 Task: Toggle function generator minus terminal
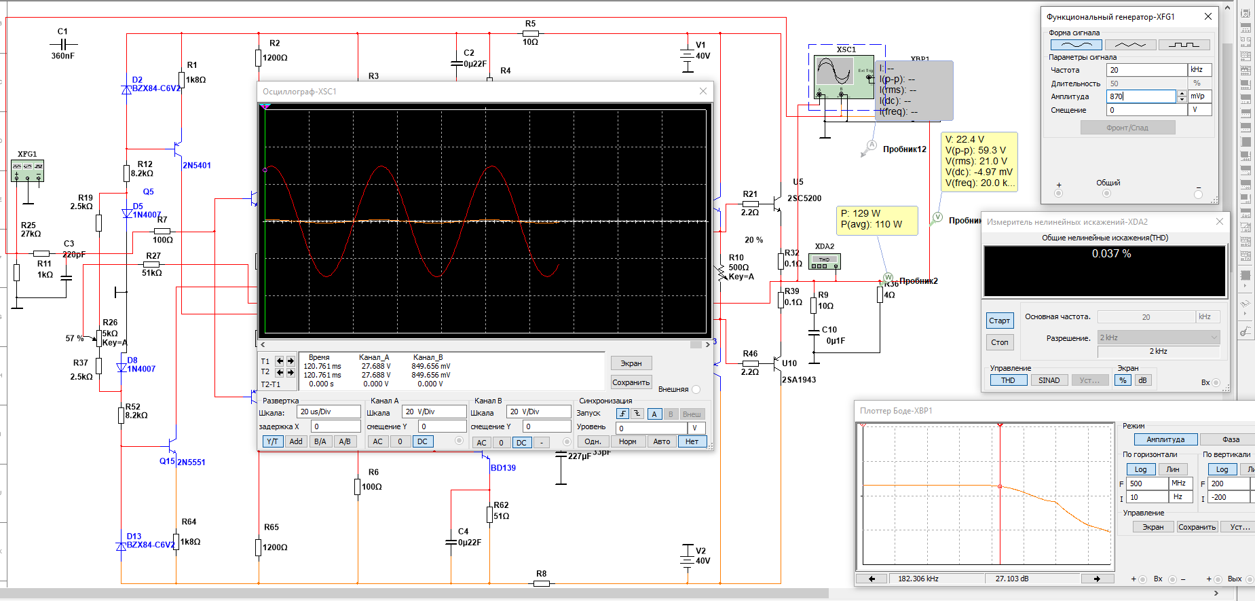[1198, 194]
